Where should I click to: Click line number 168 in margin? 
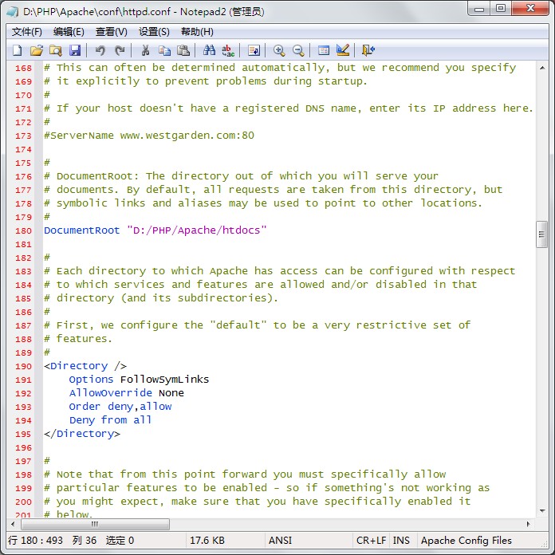[23, 68]
